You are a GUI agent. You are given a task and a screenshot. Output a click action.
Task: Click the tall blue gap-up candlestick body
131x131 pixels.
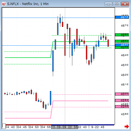click(53, 61)
